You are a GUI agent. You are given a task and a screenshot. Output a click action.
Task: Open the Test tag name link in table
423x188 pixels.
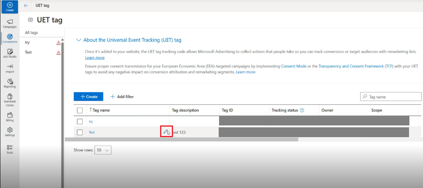(x=92, y=132)
